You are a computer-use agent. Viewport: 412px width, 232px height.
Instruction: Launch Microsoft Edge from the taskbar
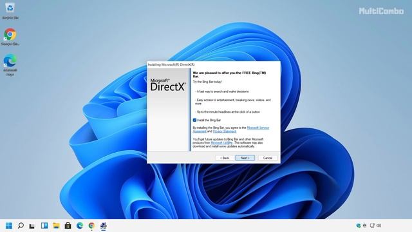coord(80,226)
